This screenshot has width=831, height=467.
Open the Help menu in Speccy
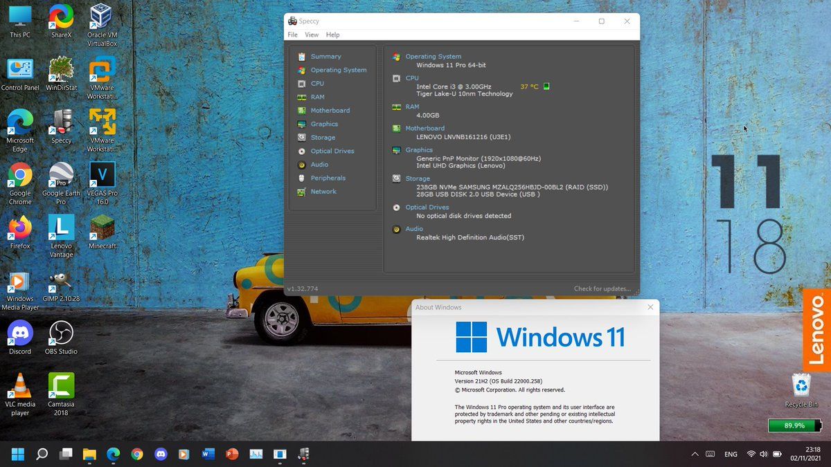pyautogui.click(x=332, y=35)
